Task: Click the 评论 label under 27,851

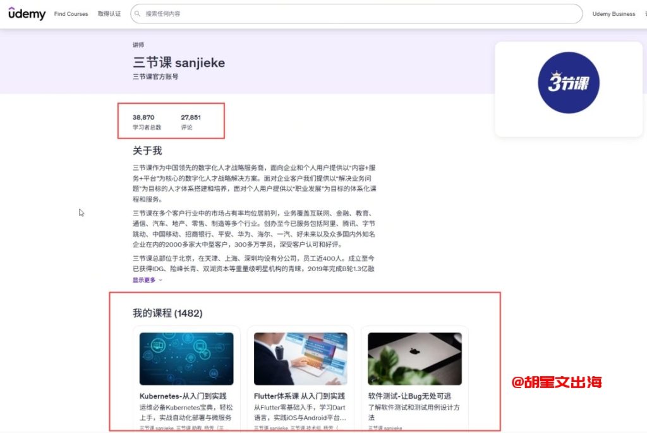Action: [x=186, y=127]
